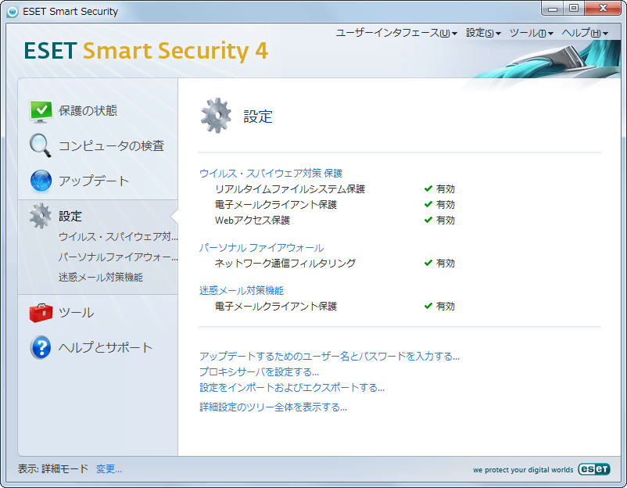Viewport: 627px width, 488px height.
Task: Click the 表示: 詳細モード status text
Action: tap(53, 468)
